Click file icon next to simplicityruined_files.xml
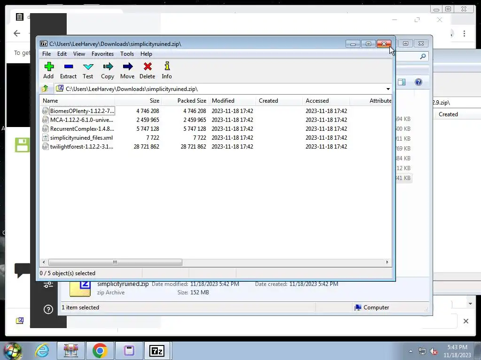The height and width of the screenshot is (360, 481). pos(46,138)
